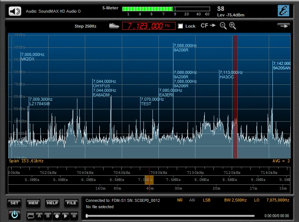Open the SET settings menu
This screenshot has width=299, height=222.
tap(14, 203)
